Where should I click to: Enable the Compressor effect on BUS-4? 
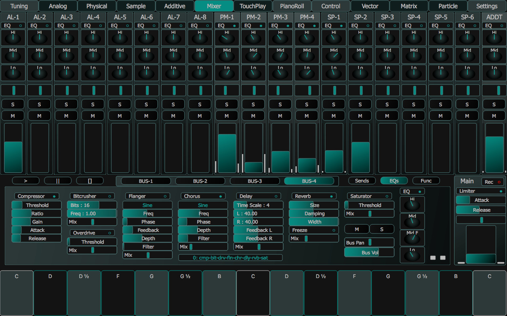click(36, 196)
